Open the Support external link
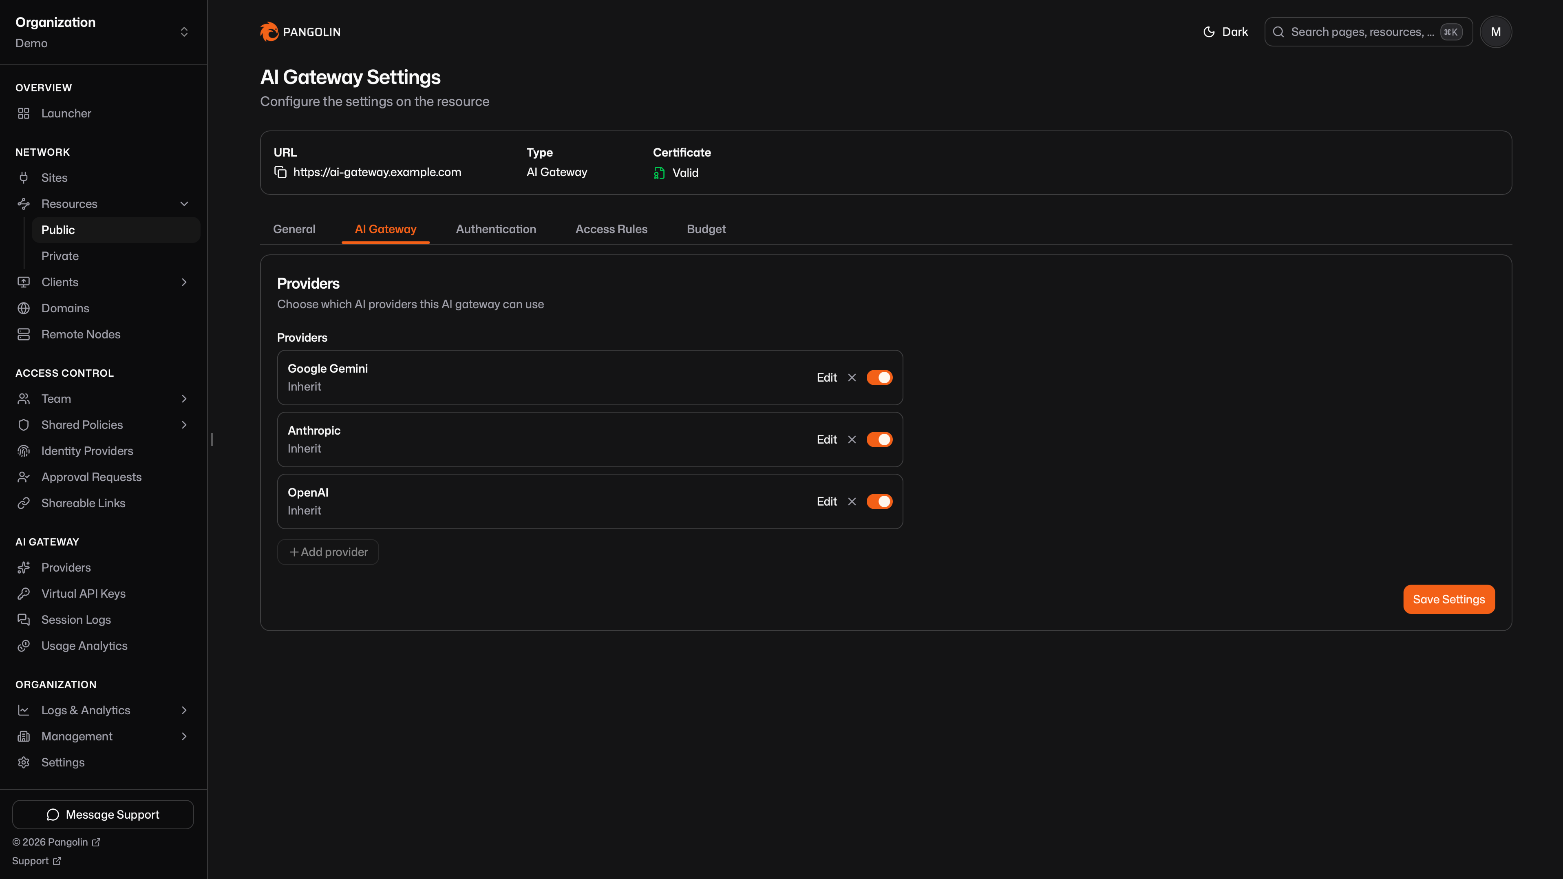The image size is (1563, 879). (x=36, y=861)
